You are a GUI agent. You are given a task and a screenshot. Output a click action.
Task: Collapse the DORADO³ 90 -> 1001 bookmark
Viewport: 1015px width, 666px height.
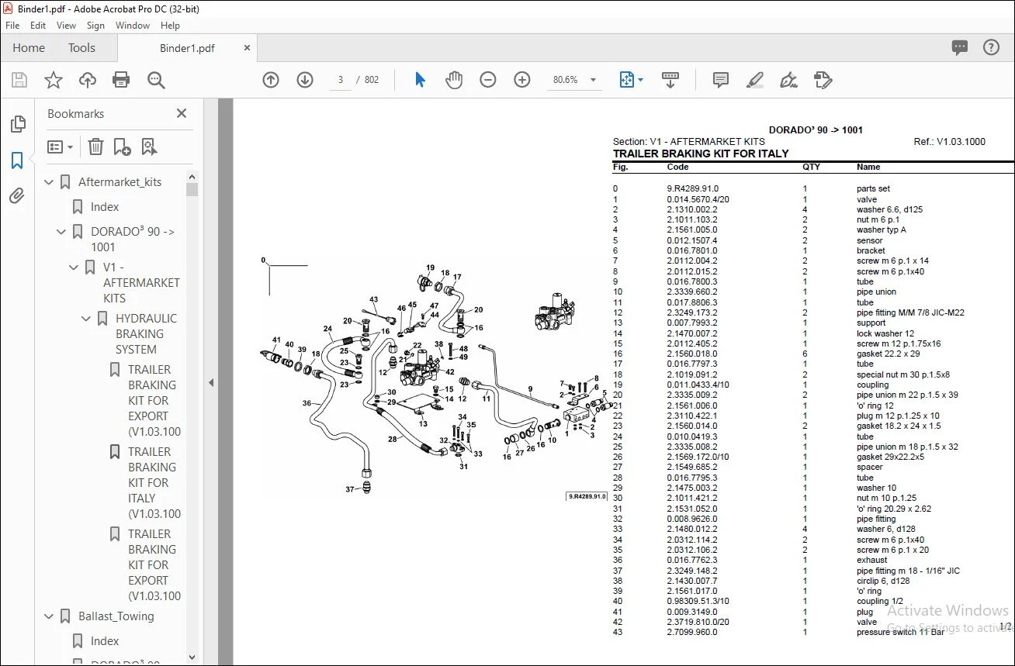62,232
